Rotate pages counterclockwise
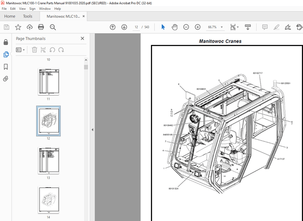This screenshot has height=221, width=303. click(x=52, y=50)
